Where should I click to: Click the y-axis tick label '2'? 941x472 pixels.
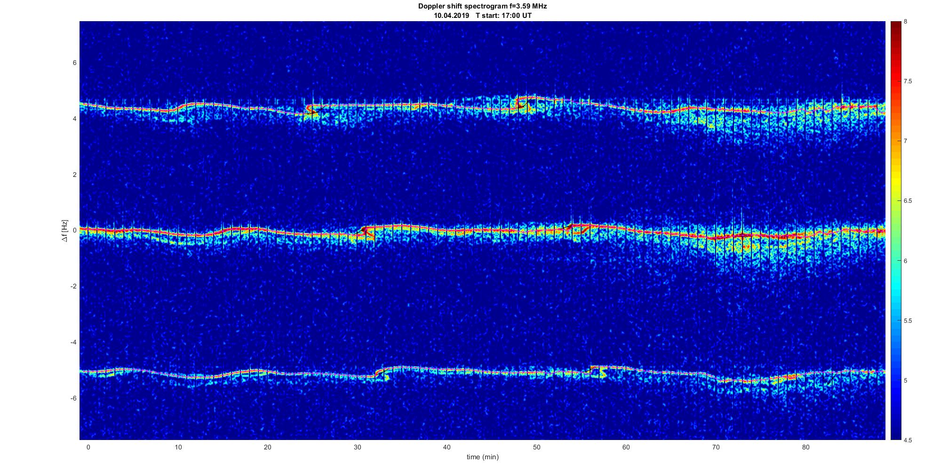(x=75, y=175)
